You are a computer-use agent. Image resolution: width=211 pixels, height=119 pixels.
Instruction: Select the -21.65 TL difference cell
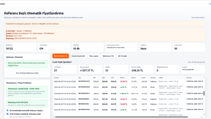pos(123,81)
